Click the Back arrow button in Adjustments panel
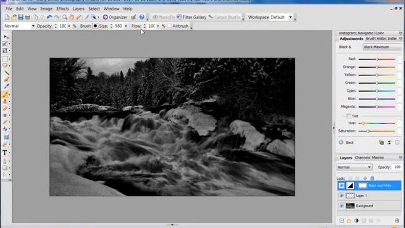The image size is (405, 228). click(x=346, y=142)
